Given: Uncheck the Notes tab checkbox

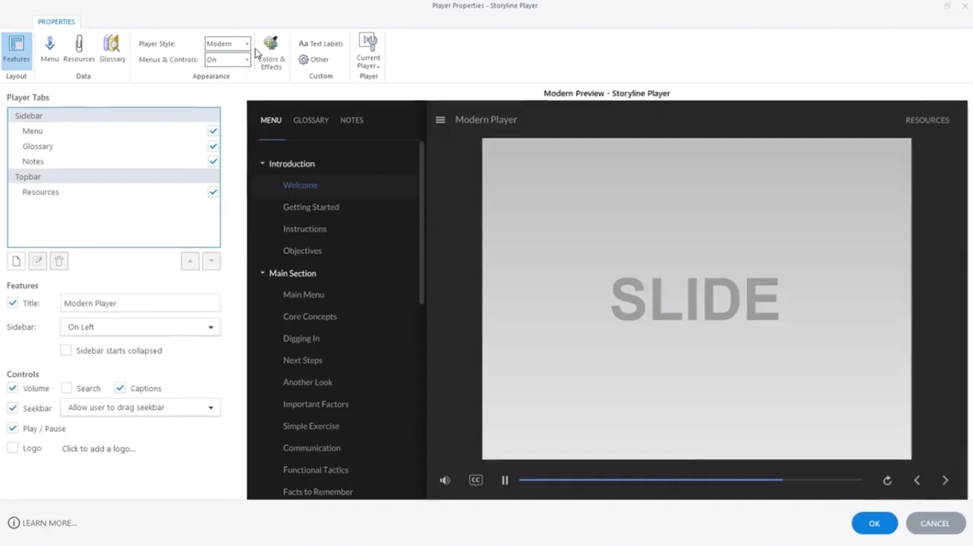Looking at the screenshot, I should pos(213,162).
